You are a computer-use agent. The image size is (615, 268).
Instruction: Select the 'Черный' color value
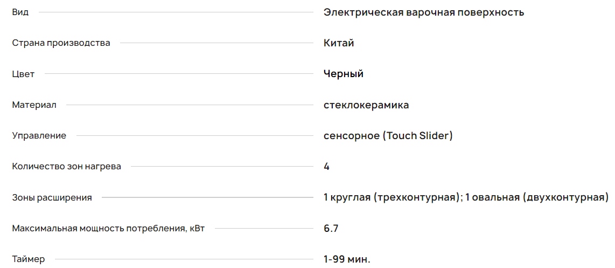click(343, 74)
